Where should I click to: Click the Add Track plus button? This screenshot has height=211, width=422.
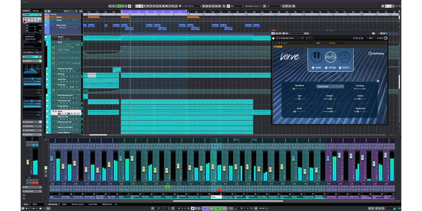46,11
